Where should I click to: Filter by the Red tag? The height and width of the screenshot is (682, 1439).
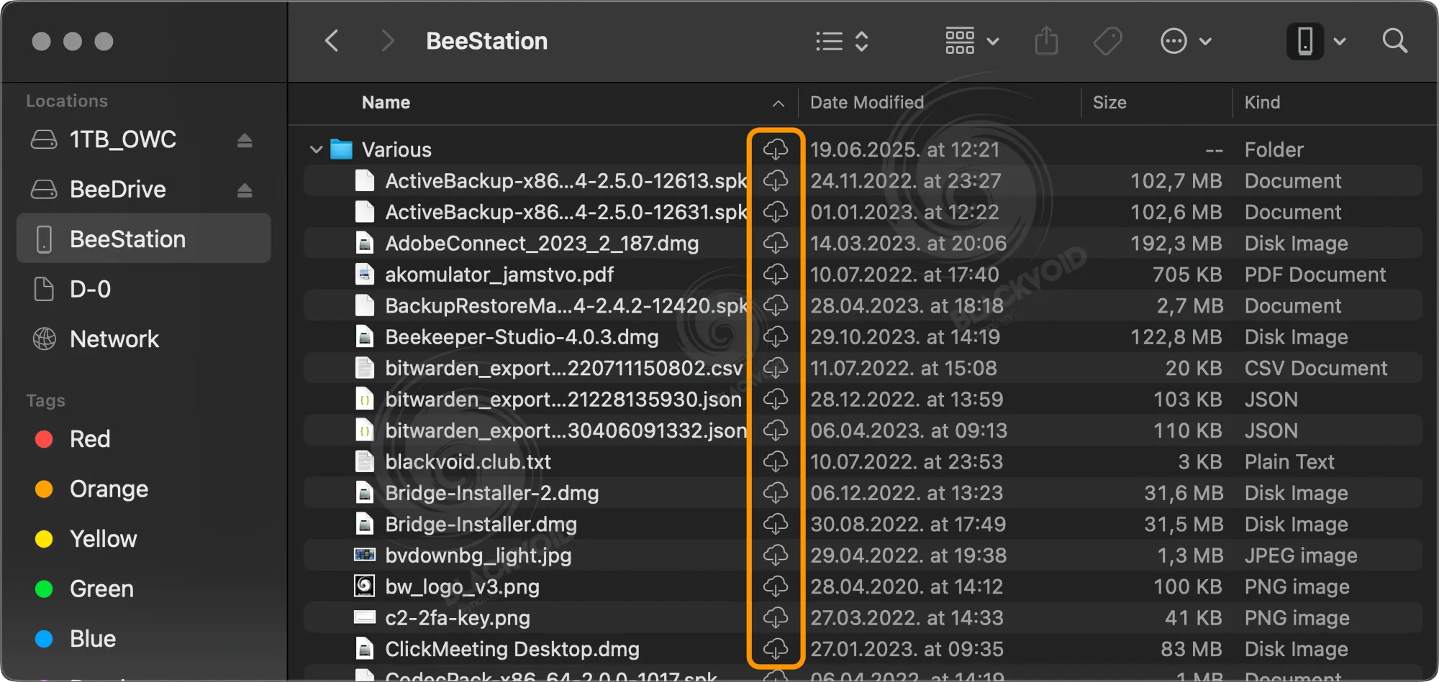(x=143, y=438)
